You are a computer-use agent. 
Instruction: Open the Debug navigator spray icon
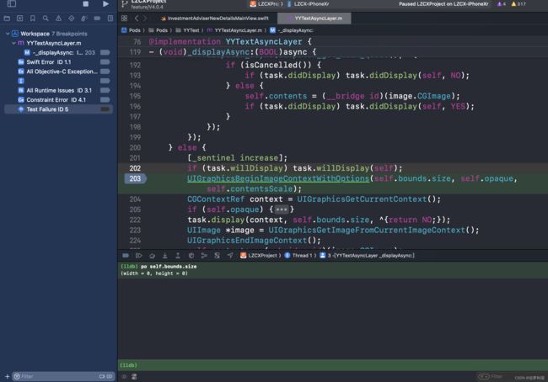83,19
